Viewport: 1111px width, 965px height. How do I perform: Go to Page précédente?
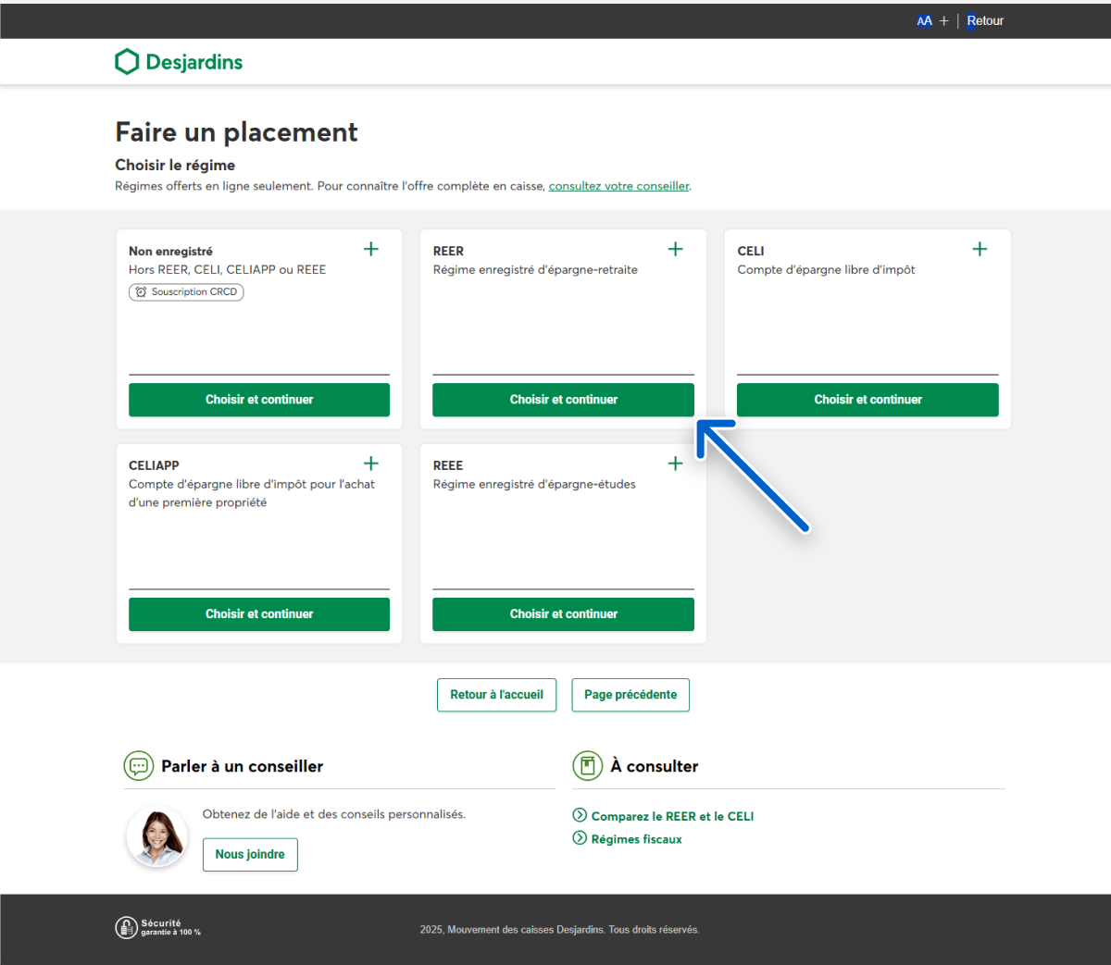(630, 695)
